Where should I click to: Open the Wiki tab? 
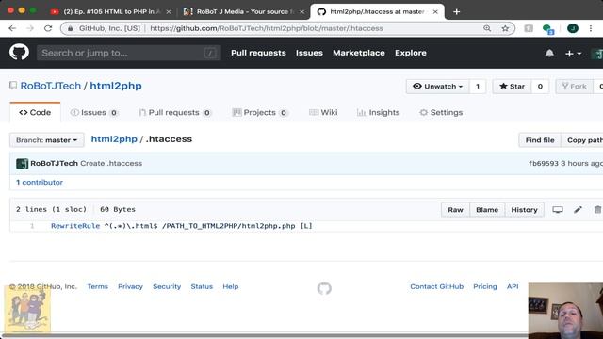point(323,113)
